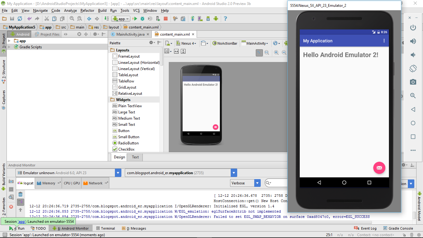Open the TODO tool window
Image resolution: width=423 pixels, height=238 pixels.
coord(38,228)
